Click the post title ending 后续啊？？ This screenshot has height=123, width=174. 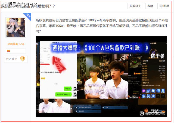pos(28,6)
